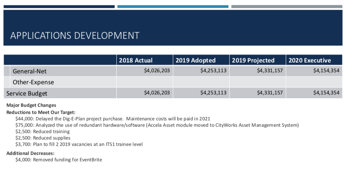Select the 'General-Net' row label
The width and height of the screenshot is (346, 171).
click(x=30, y=71)
